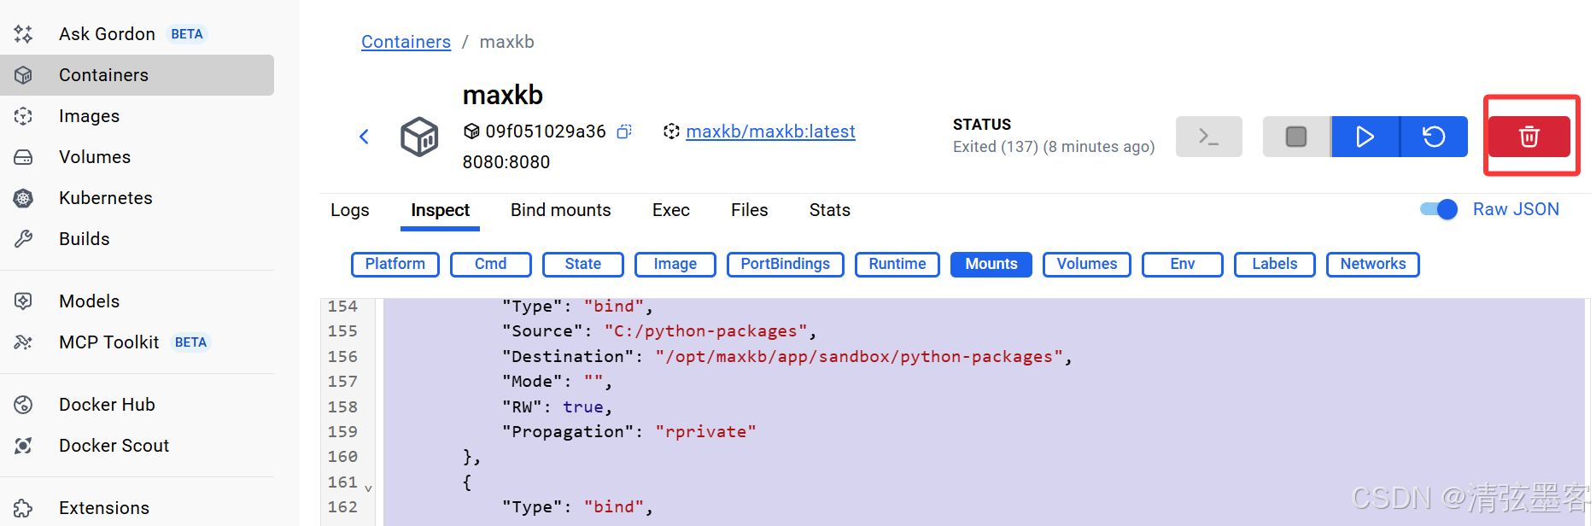This screenshot has width=1596, height=526.
Task: Start the maxkb container with play button
Action: tap(1365, 137)
